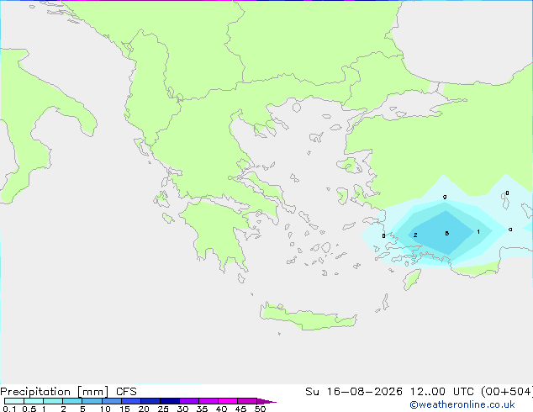Click the legend label "0.1"
Screen dimensions: 533x412
tap(9, 409)
